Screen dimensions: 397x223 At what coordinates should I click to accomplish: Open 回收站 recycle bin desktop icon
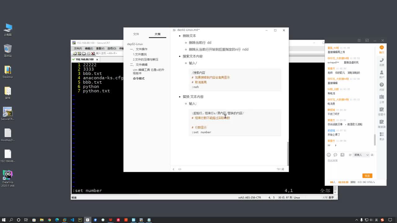coord(8,51)
